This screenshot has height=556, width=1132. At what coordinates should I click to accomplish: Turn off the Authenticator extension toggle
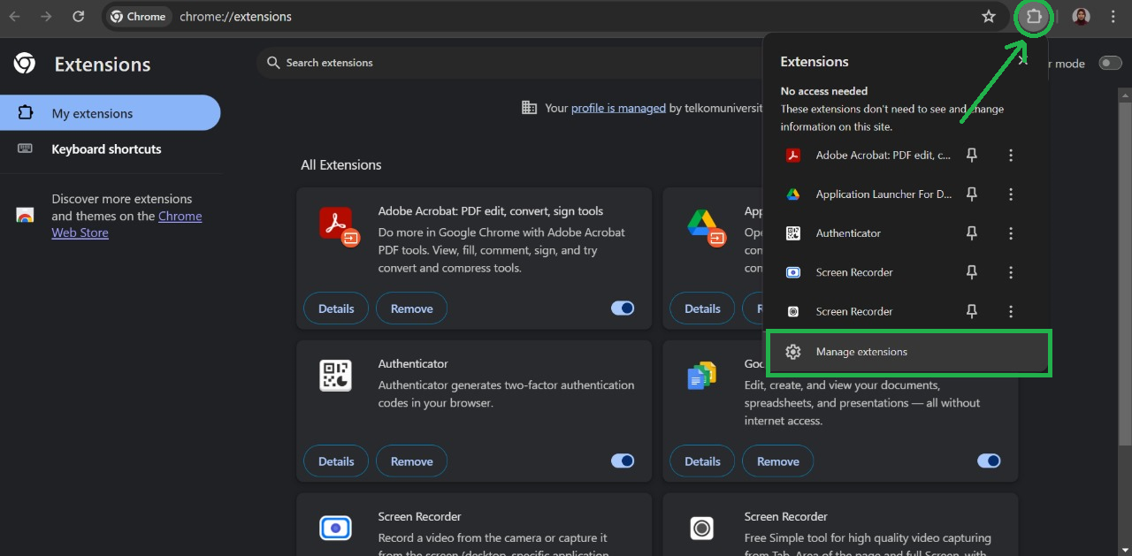(x=623, y=461)
